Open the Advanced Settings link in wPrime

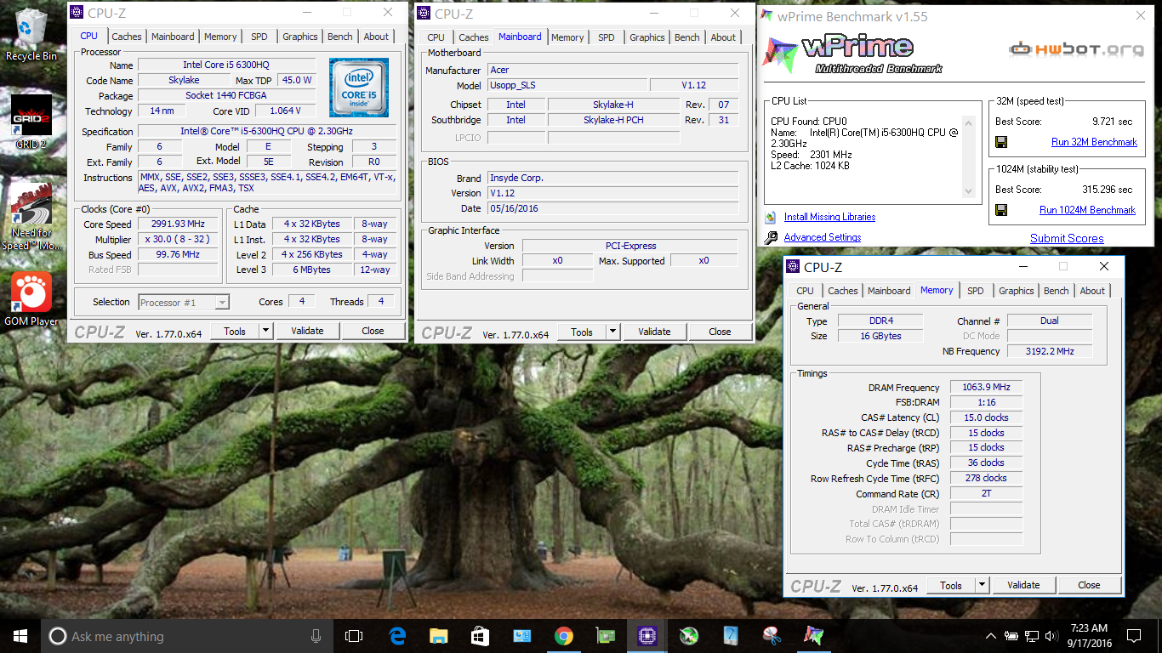click(x=823, y=238)
